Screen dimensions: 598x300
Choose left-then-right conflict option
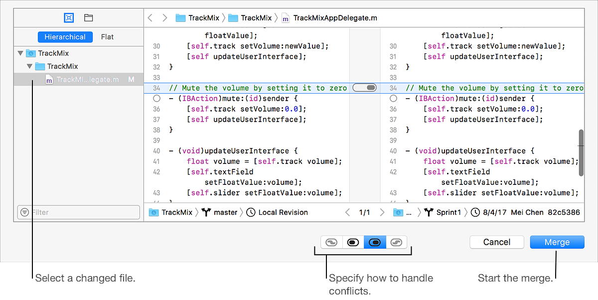click(331, 242)
